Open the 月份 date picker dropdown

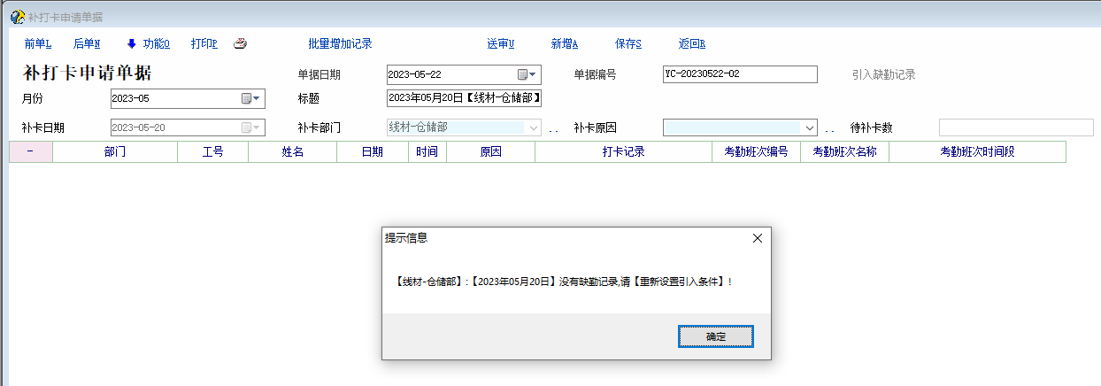pos(251,99)
